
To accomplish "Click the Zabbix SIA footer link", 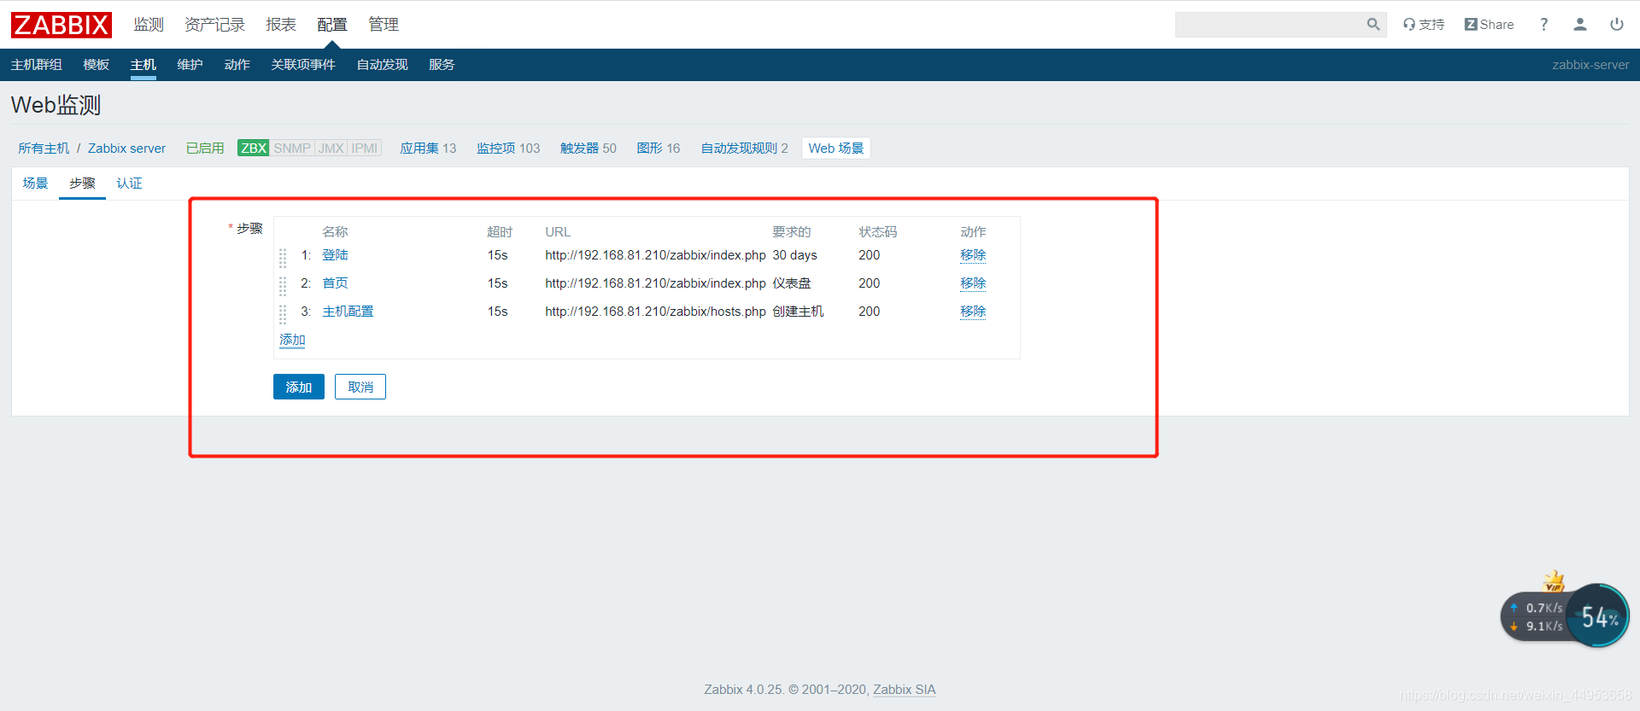I will pos(904,690).
